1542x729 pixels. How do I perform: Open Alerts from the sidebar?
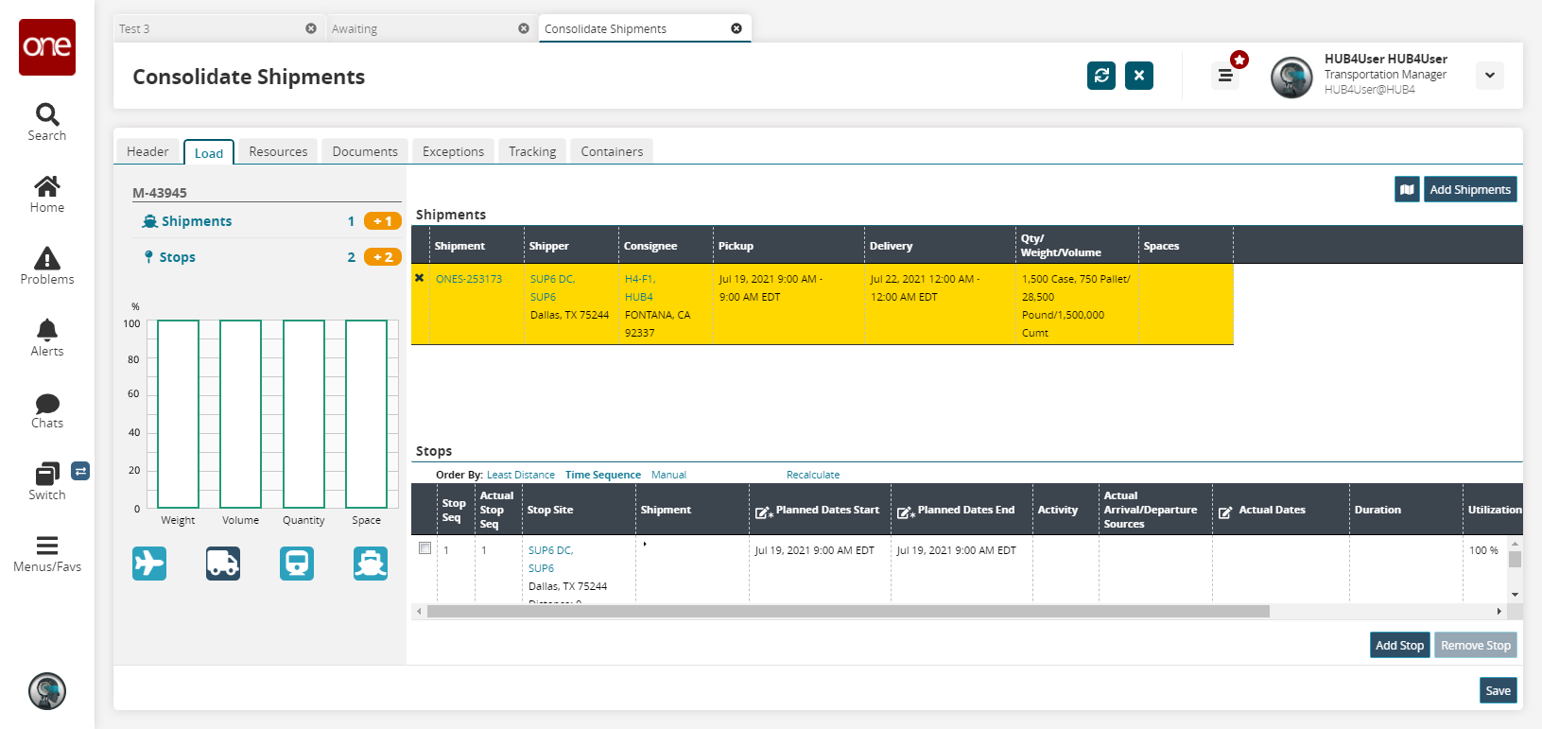(x=47, y=338)
